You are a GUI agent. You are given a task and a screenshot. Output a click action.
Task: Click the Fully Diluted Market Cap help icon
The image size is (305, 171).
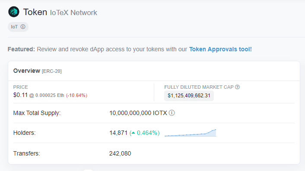[237, 87]
